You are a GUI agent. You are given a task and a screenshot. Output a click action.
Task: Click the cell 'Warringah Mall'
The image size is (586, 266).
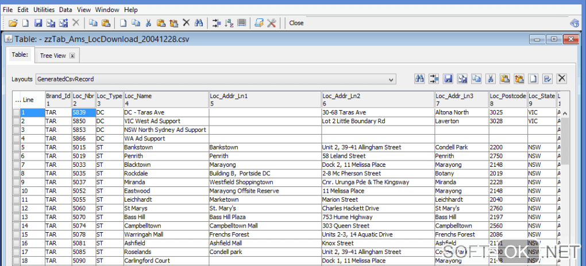(166, 234)
